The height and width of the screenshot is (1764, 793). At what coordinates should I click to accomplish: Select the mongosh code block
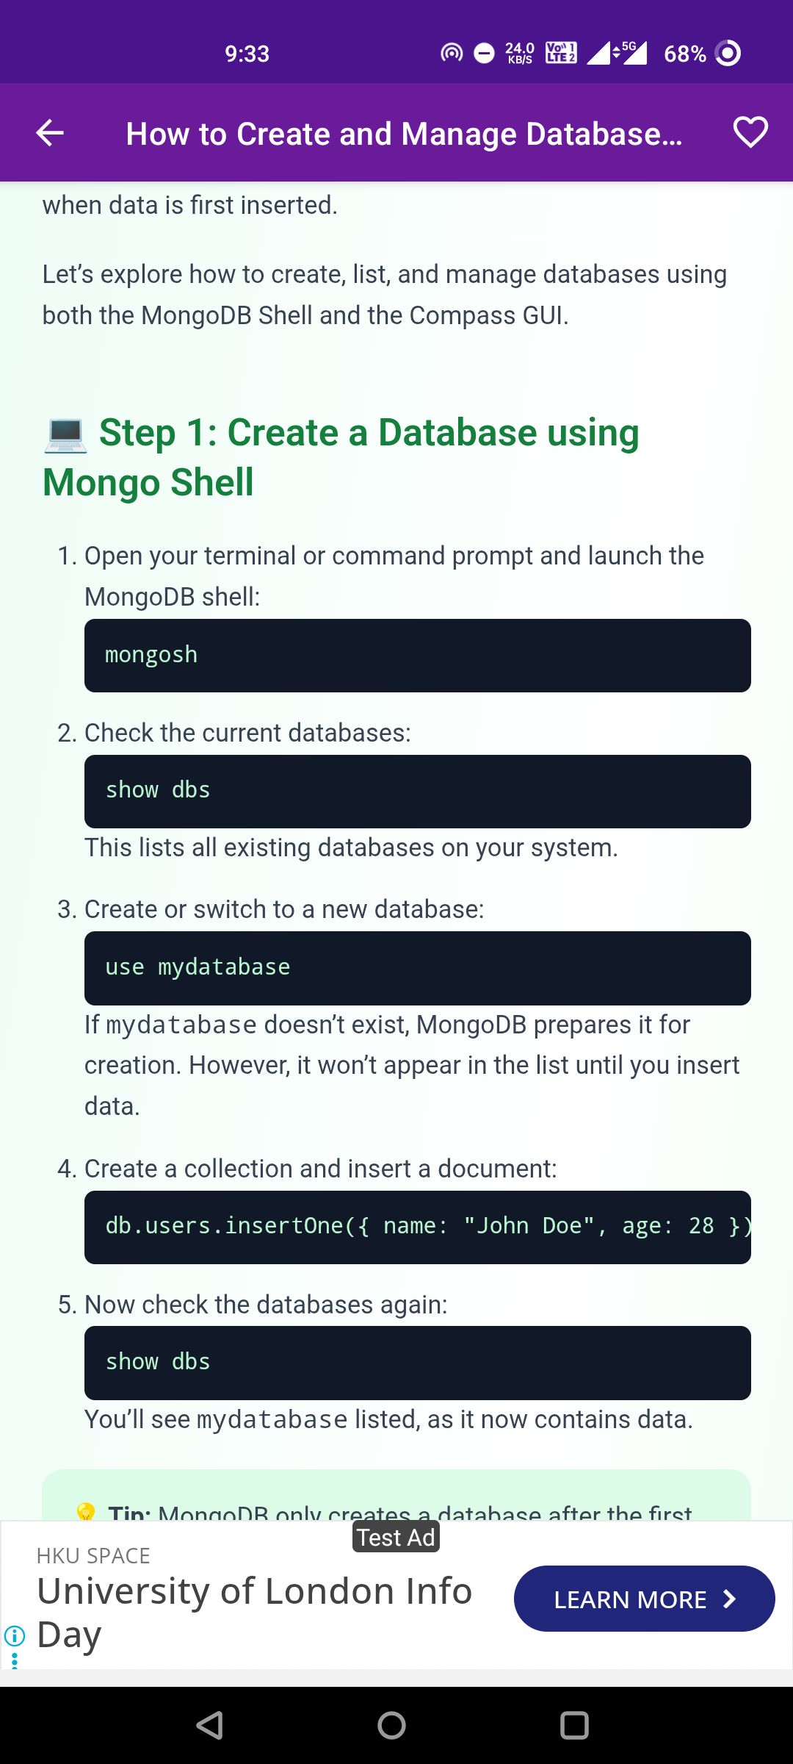(417, 656)
